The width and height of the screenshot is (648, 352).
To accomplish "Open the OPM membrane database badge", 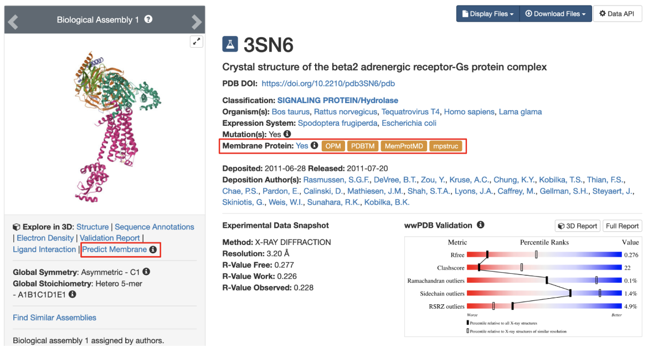I will tap(333, 146).
